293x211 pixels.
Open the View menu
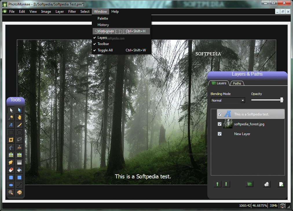coord(33,12)
